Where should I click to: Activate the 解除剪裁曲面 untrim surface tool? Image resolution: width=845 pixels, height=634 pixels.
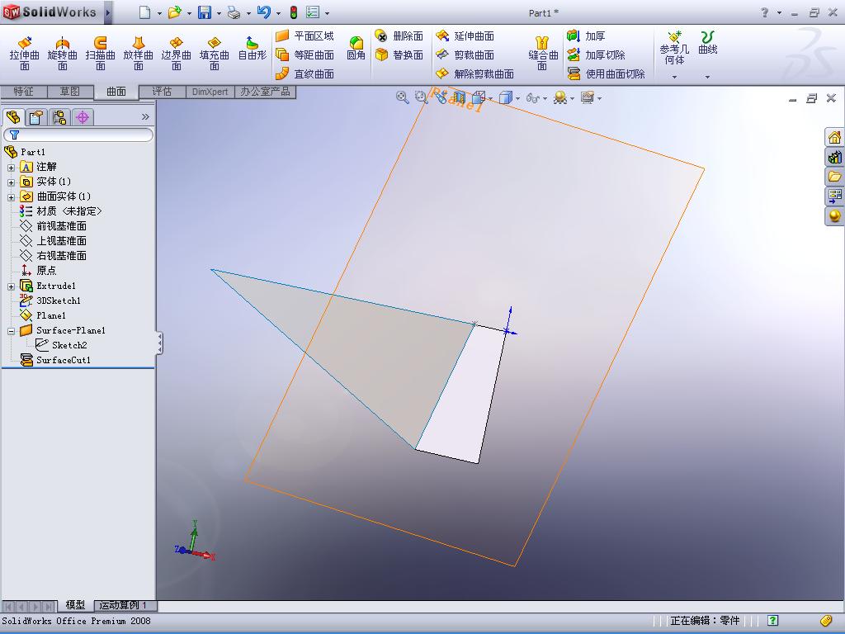coord(474,73)
